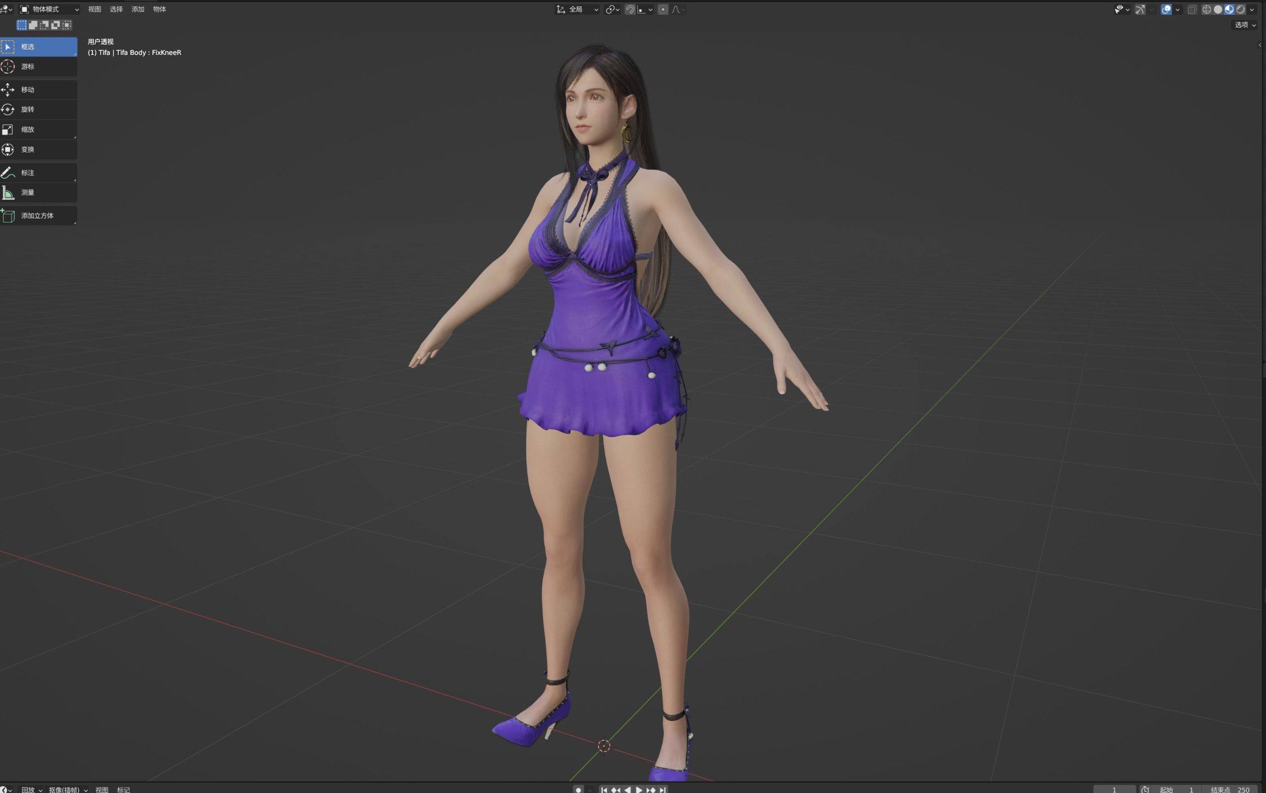1266x793 pixels.
Task: Switch to rendered viewport shading
Action: (x=1240, y=9)
